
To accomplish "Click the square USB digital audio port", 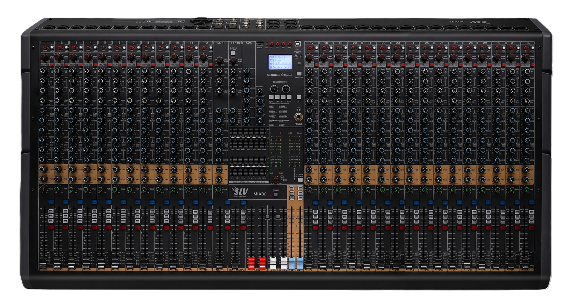I will pos(297,44).
